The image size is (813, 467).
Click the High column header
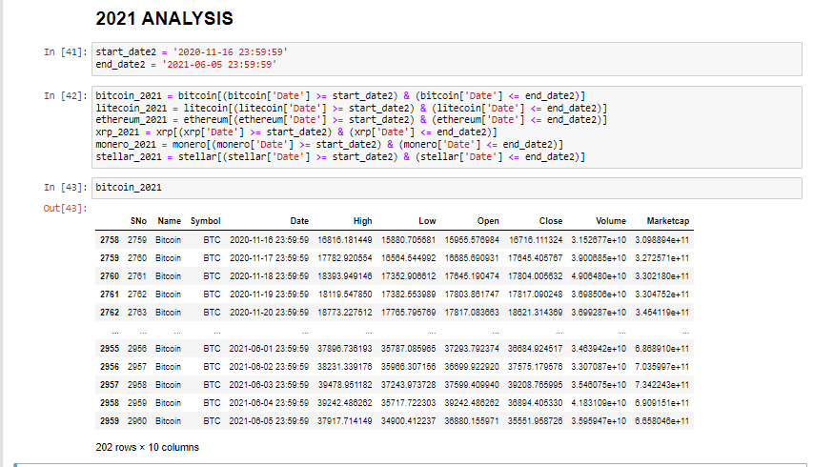[362, 221]
